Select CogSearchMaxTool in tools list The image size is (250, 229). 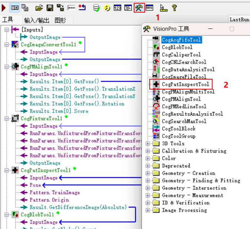click(x=184, y=121)
